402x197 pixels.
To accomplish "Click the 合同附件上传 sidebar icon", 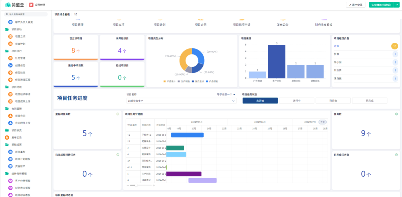I will pyautogui.click(x=10, y=123).
